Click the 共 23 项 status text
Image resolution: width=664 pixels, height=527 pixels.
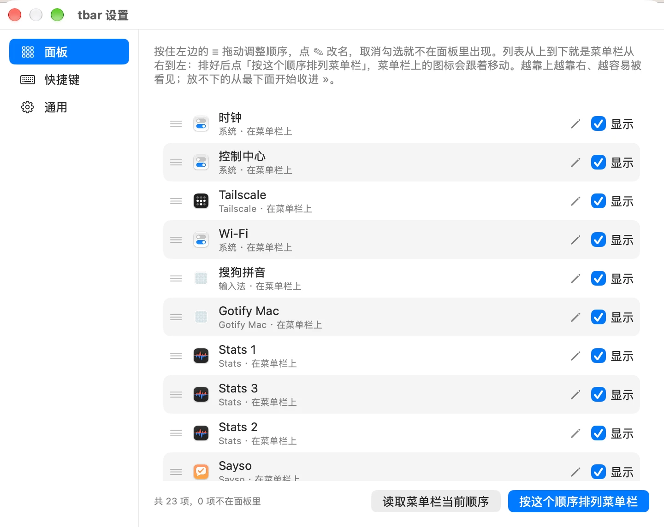click(x=207, y=501)
